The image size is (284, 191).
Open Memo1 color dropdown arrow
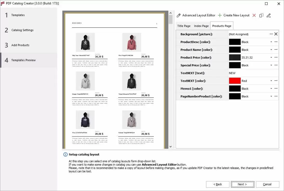click(271, 89)
